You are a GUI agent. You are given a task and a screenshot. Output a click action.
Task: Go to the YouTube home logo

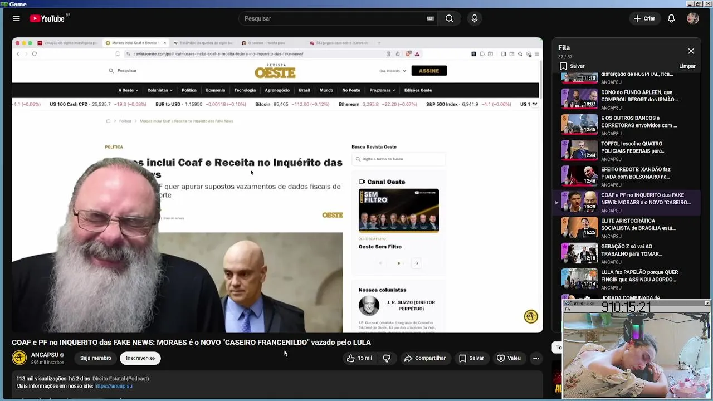click(47, 18)
